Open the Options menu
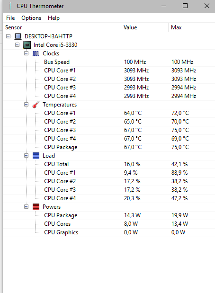Image resolution: width=215 pixels, height=293 pixels. [x=31, y=18]
